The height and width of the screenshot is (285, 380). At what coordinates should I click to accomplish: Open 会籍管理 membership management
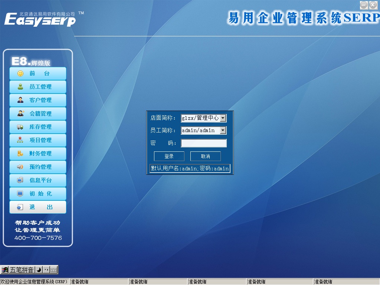[x=38, y=114]
